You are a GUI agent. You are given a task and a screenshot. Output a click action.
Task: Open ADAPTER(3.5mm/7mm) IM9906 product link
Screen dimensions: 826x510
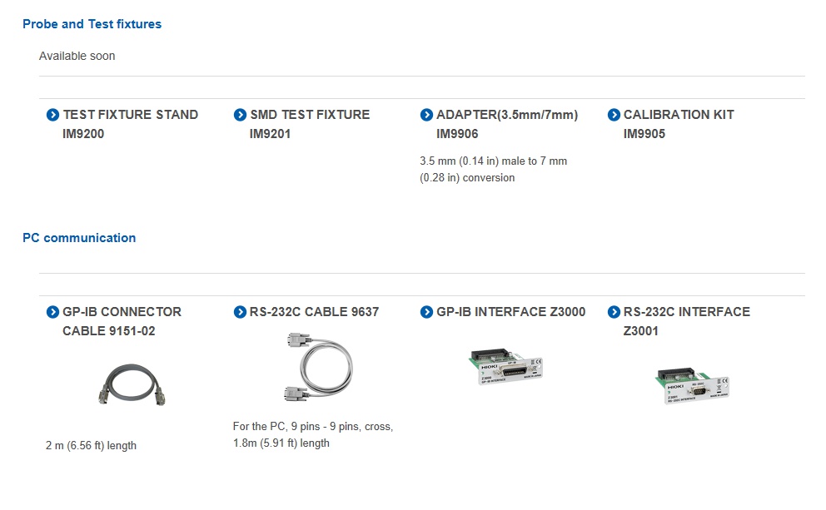tap(507, 124)
